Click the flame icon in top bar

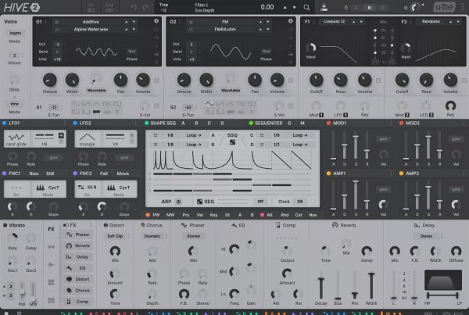point(346,8)
